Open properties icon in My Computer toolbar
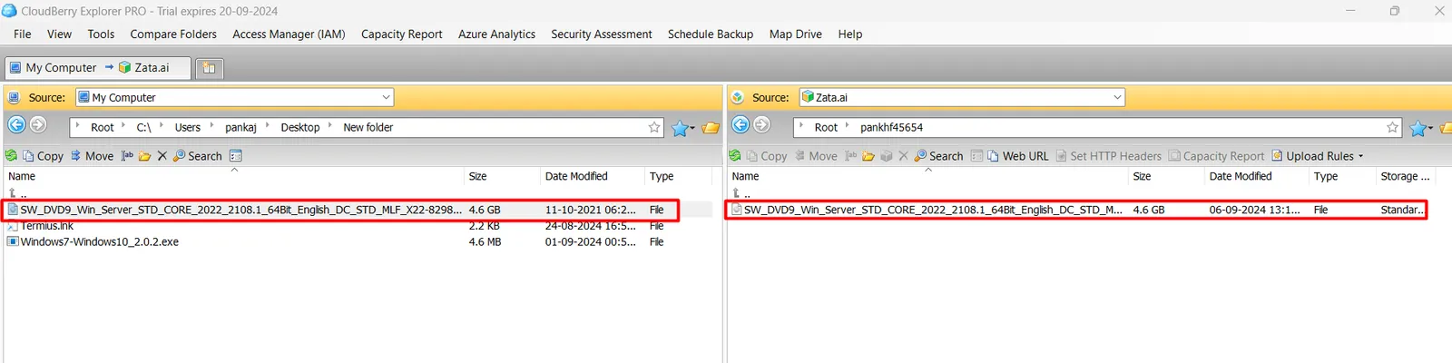The width and height of the screenshot is (1452, 363). [236, 156]
